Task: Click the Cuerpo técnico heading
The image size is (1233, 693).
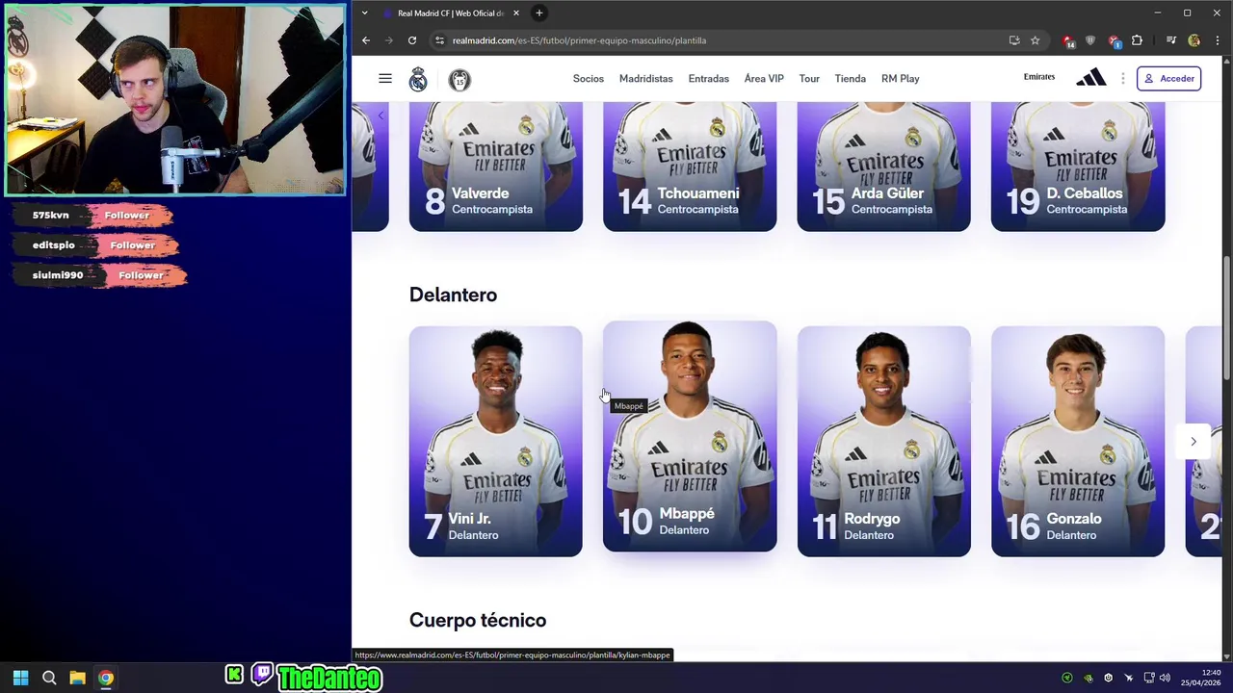Action: [x=478, y=620]
